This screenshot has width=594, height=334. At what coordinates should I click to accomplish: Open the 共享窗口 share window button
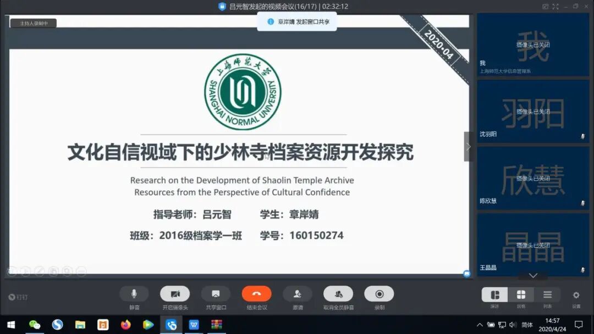[216, 294]
